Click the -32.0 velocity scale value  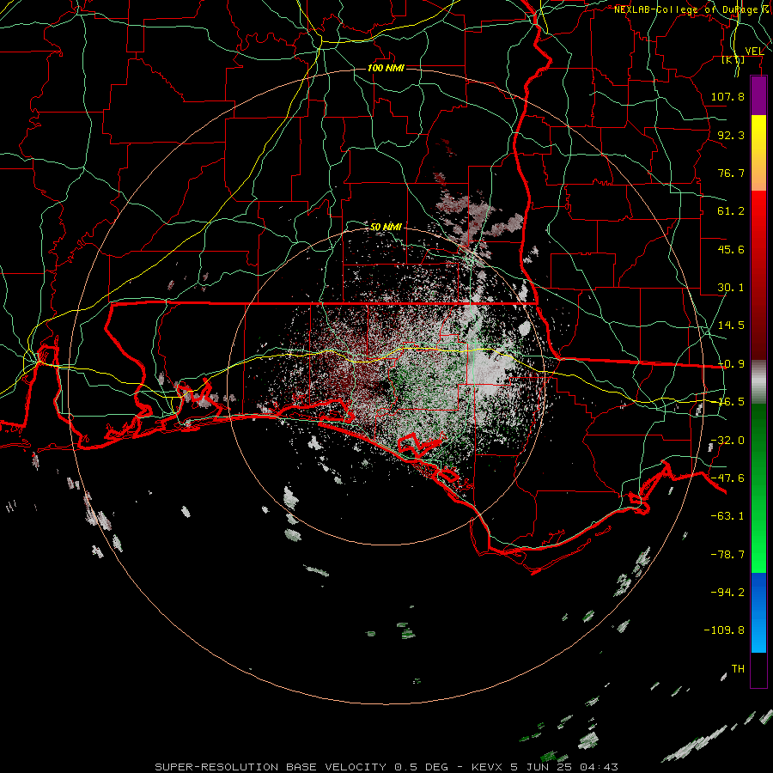(727, 441)
